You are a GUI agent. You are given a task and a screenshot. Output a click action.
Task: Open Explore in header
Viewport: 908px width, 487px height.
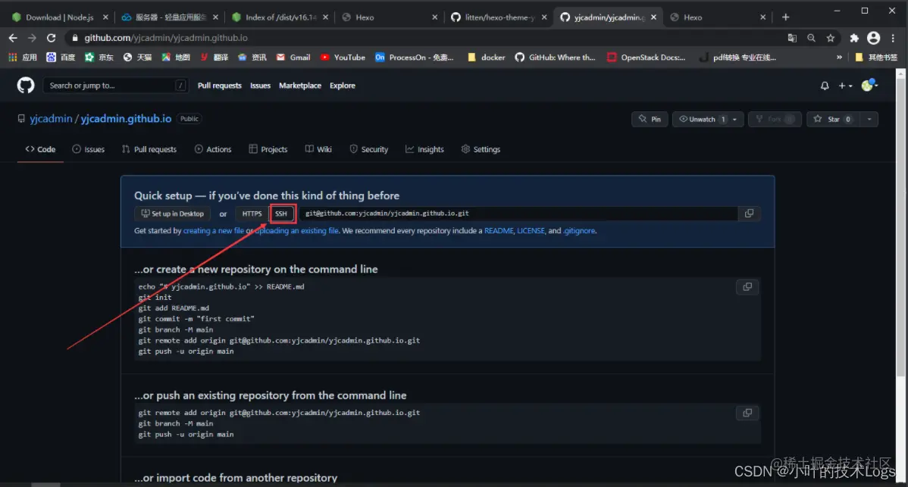tap(343, 86)
